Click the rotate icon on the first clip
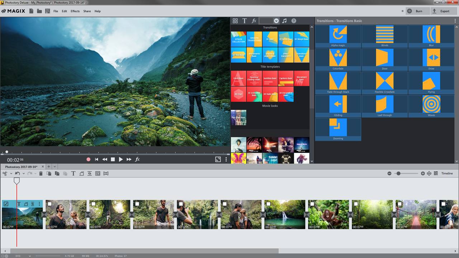 [x=26, y=204]
